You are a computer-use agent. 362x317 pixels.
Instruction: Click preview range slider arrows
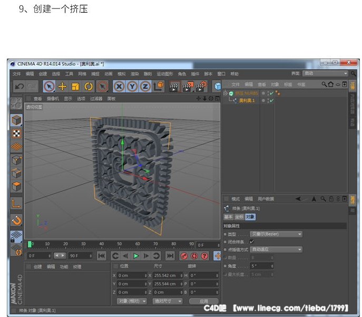[x=60, y=255]
